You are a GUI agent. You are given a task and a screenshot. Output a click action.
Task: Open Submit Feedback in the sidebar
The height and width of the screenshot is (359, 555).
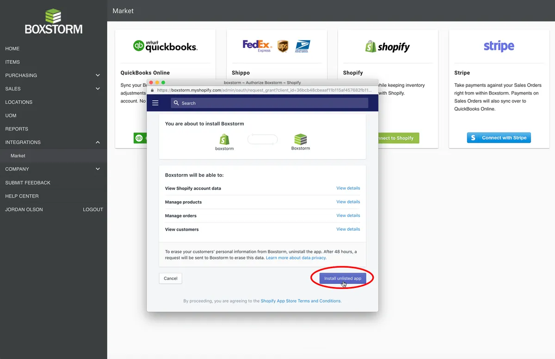[28, 183]
